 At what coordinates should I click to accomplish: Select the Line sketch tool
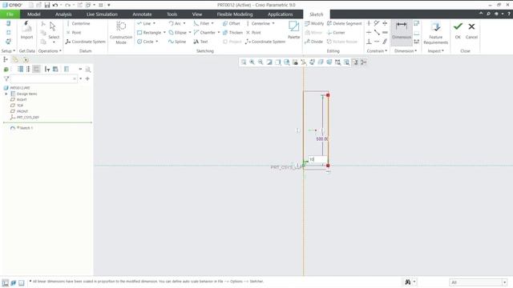(x=144, y=23)
